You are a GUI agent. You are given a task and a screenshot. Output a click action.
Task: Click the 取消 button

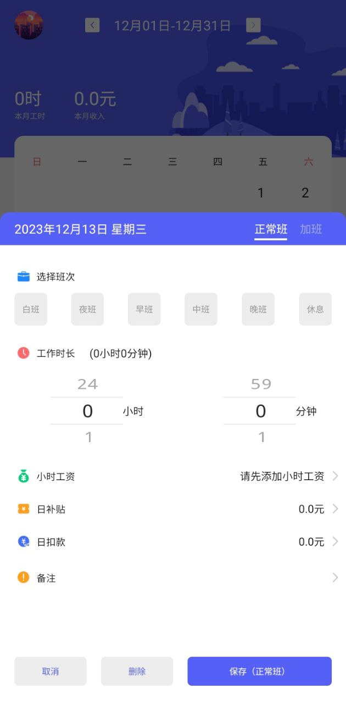pyautogui.click(x=51, y=671)
